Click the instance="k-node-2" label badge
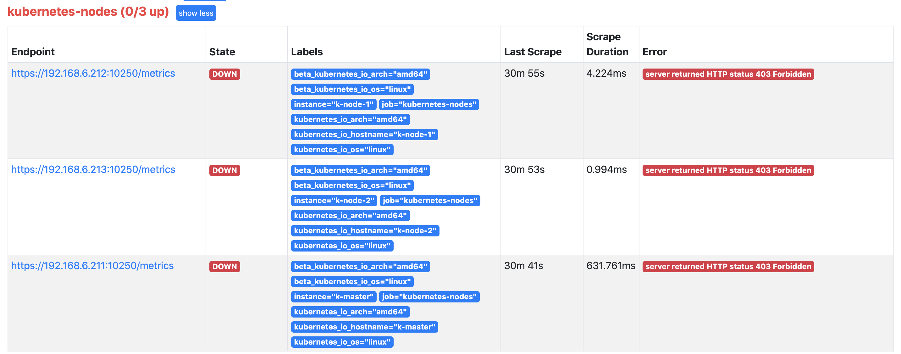The image size is (901, 354). point(334,201)
